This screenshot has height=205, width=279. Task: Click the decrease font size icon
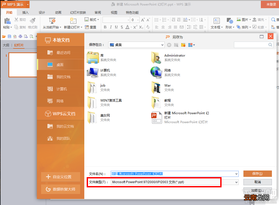pos(148,20)
